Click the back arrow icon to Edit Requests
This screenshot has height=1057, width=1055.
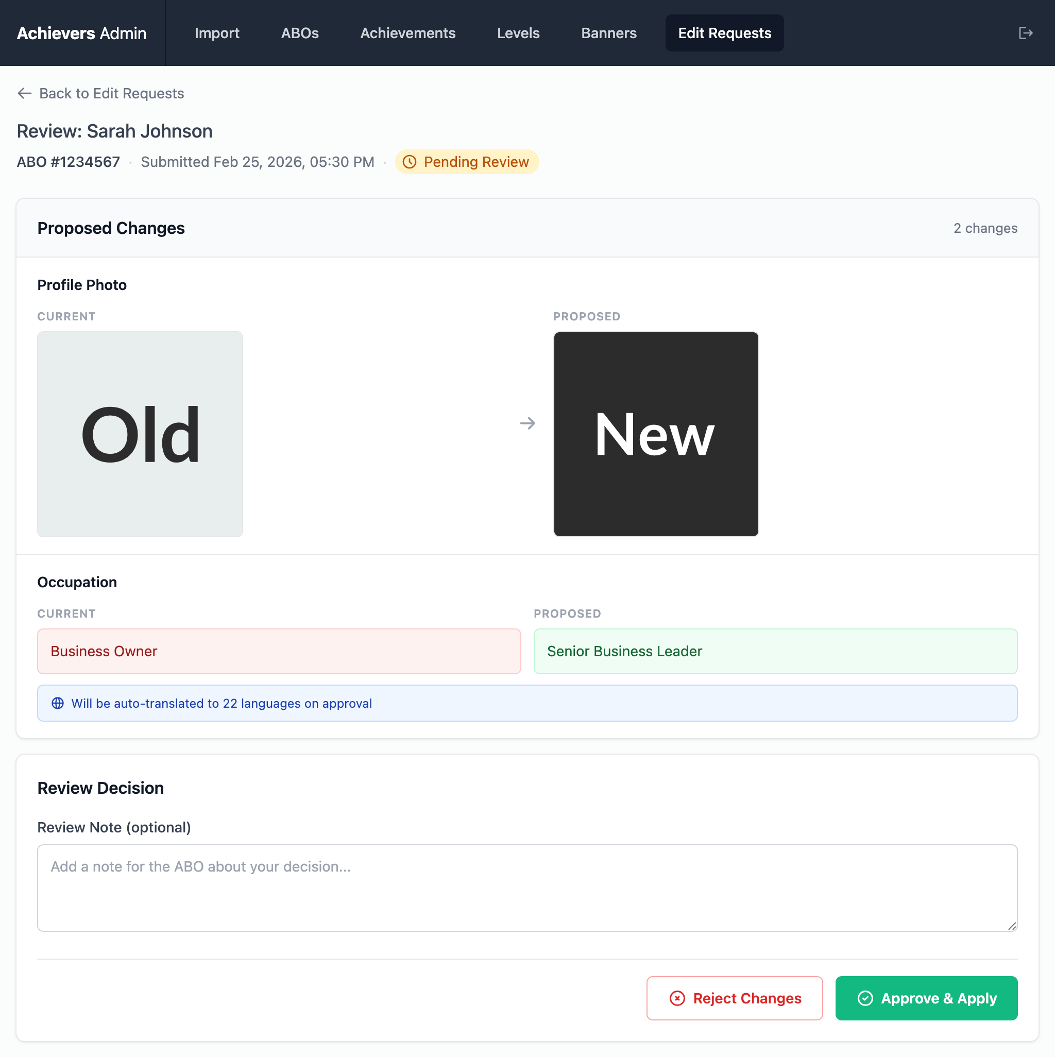click(x=24, y=94)
